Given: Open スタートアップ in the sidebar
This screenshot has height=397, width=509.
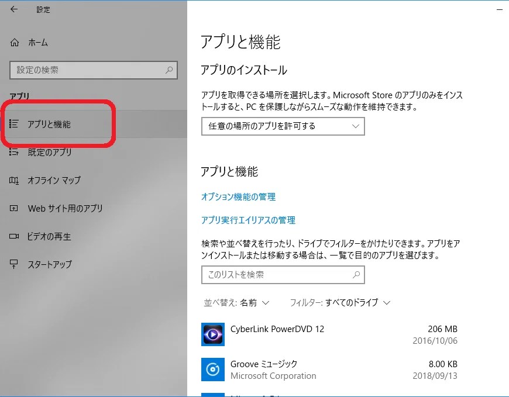Looking at the screenshot, I should point(94,264).
